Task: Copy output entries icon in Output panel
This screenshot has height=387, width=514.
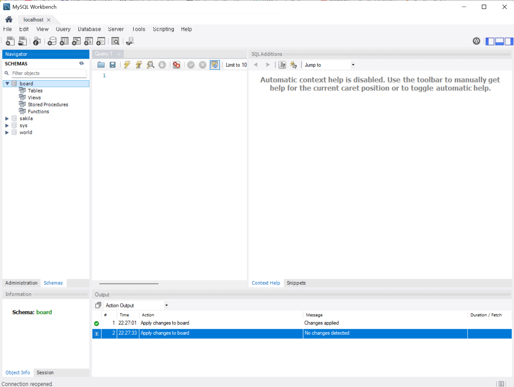Action: pyautogui.click(x=98, y=305)
